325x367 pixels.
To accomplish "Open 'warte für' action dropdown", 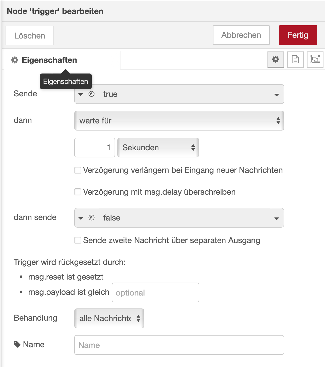I will point(179,121).
